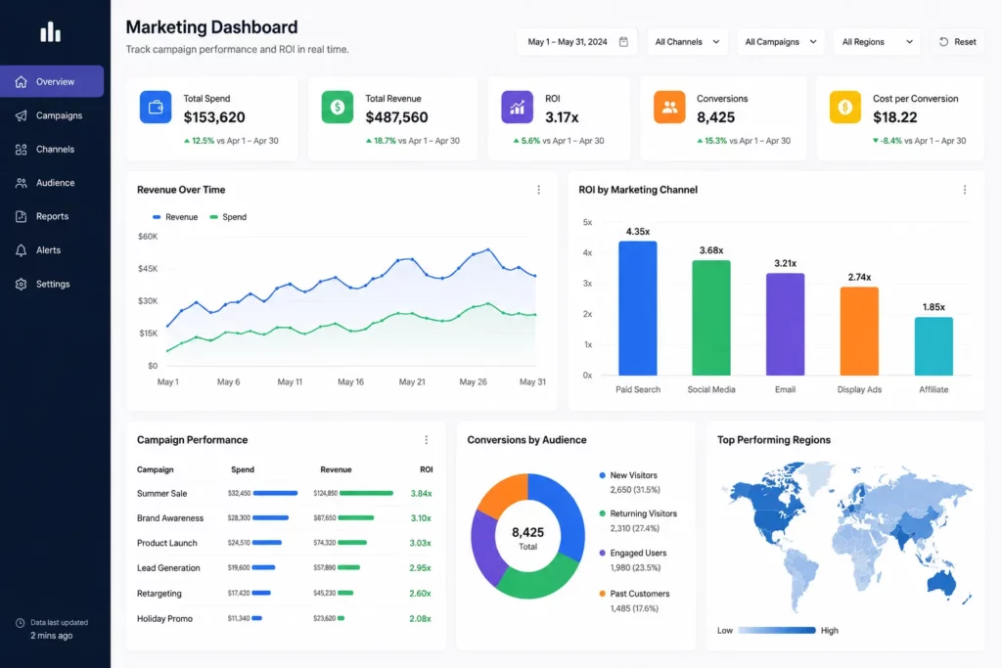Click the $18.22 cost per conversion value

point(895,117)
